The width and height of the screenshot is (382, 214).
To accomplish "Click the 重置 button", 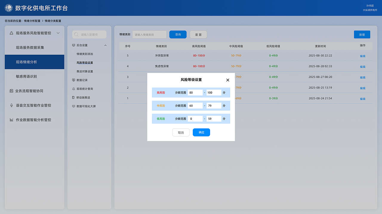I will coord(198,34).
